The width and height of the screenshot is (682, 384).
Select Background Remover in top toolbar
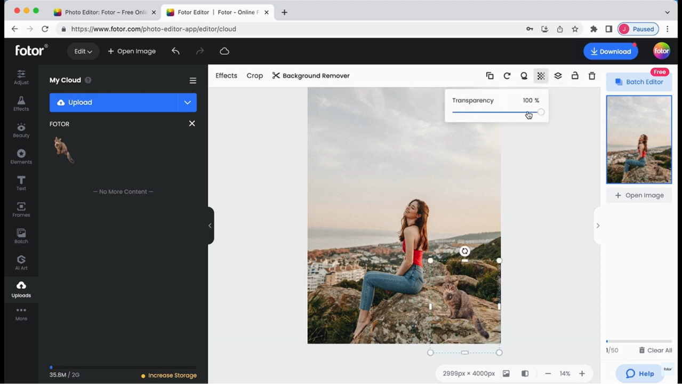coord(311,76)
